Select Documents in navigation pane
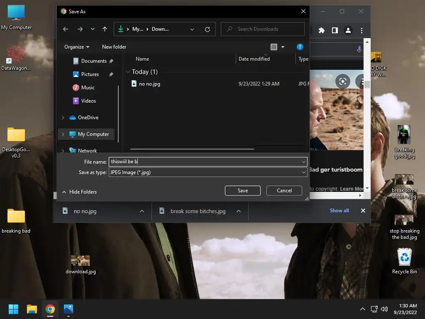Viewport: 425px width, 319px height. tap(93, 61)
